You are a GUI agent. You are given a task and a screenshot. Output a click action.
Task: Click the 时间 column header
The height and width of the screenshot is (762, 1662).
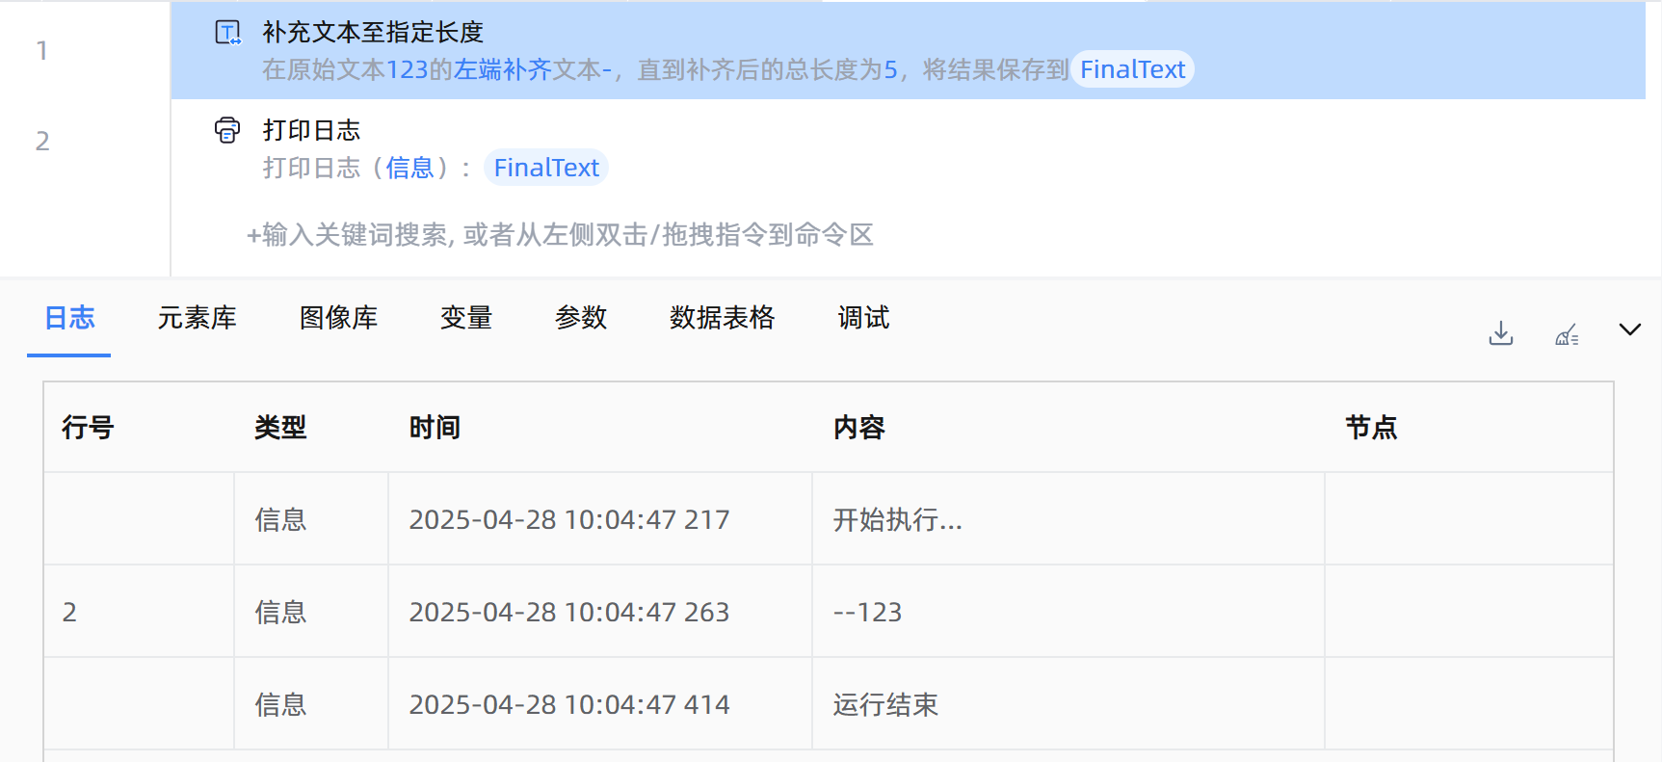[435, 428]
